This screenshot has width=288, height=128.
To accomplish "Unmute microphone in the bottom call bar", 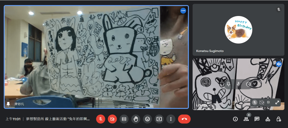I will click(x=101, y=119).
